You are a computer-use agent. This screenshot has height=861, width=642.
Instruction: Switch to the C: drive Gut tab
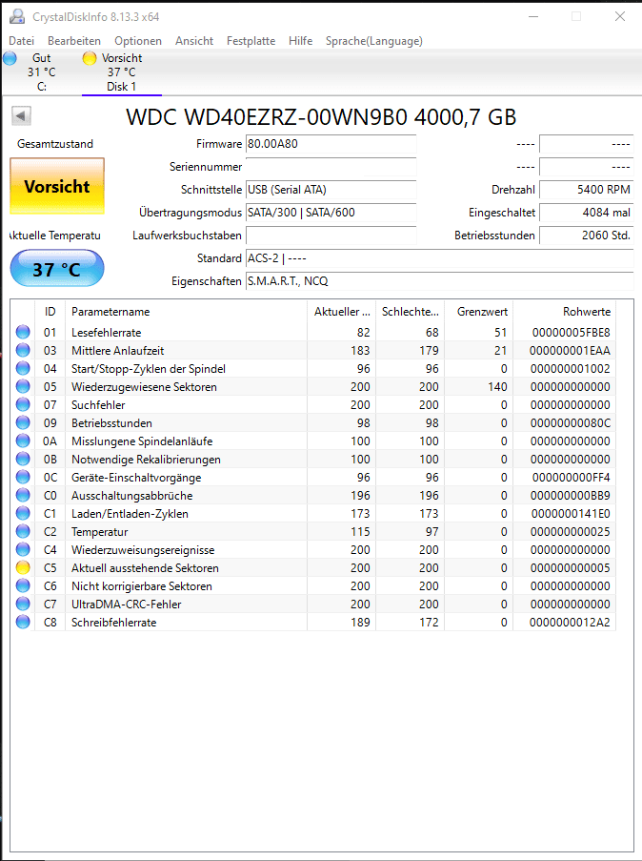coord(41,72)
